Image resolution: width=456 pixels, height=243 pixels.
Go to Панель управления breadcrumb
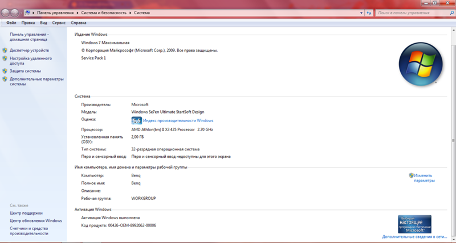pos(55,12)
